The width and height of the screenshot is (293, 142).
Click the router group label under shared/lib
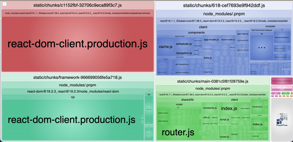179,104
